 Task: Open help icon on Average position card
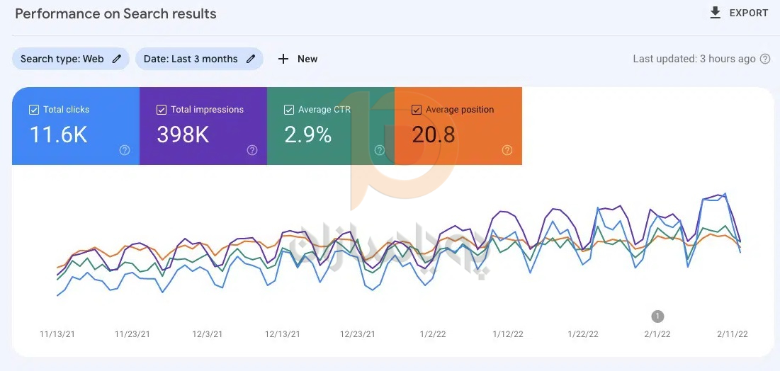507,150
